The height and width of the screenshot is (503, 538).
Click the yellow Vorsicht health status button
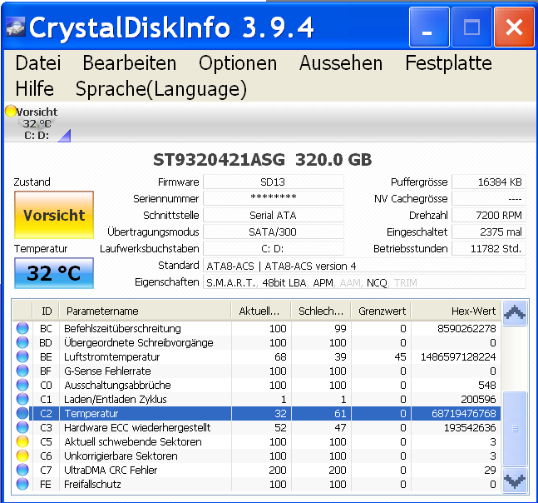[54, 215]
